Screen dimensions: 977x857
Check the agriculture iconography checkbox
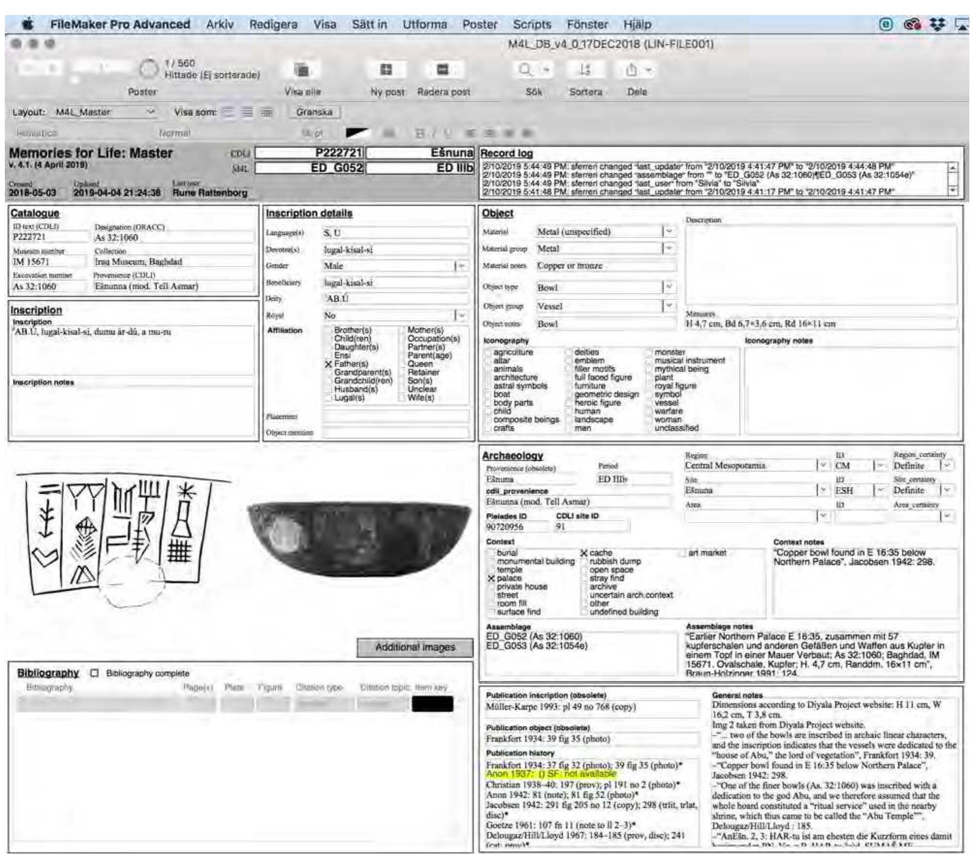(x=488, y=353)
